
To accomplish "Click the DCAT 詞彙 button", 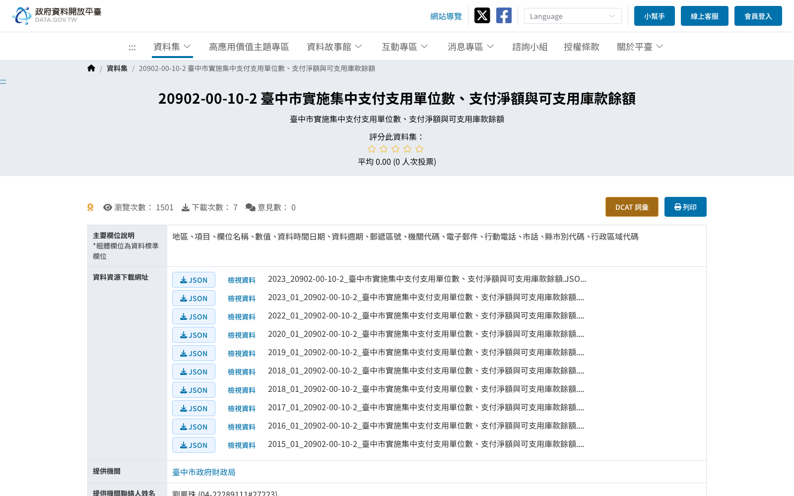I will (x=632, y=207).
